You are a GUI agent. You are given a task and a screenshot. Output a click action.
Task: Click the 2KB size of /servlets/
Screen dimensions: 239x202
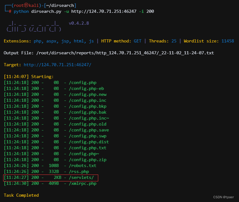click(58, 178)
